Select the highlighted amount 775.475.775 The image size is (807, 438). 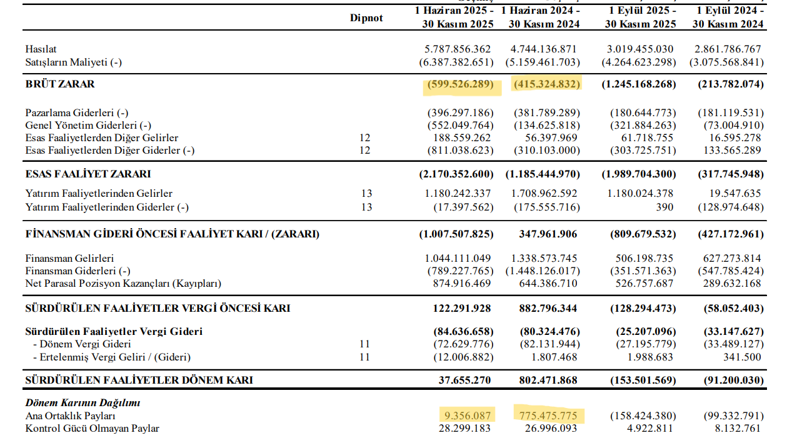548,416
